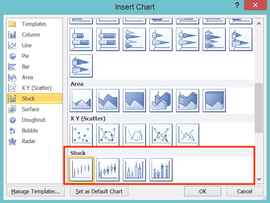Open the dialog Help question mark
The image size is (270, 203).
237,5
